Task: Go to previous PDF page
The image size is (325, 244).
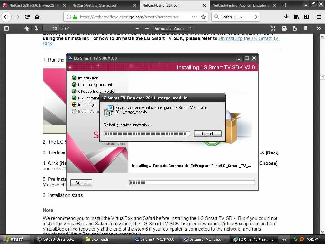Action: 27,28
